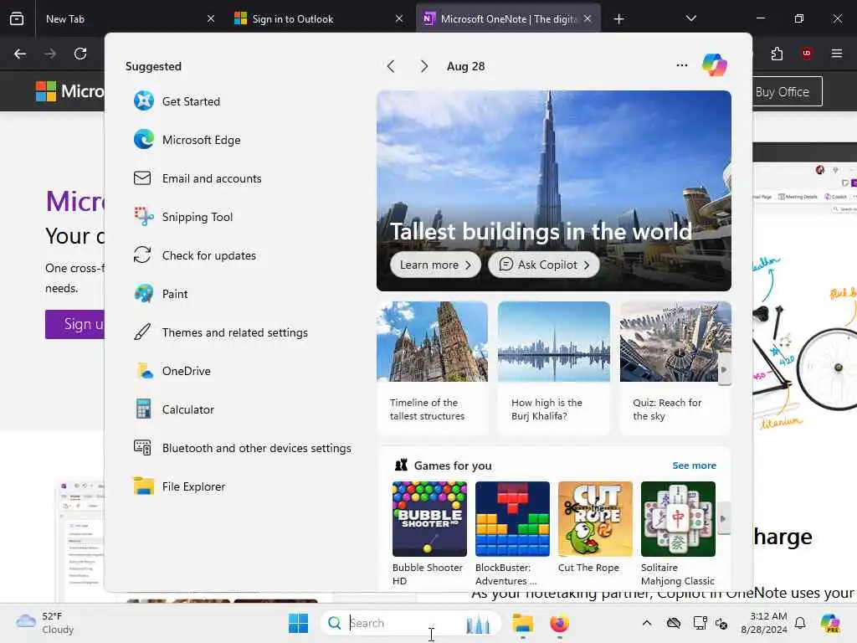Click the Windows Start button
This screenshot has width=857, height=643.
[299, 623]
